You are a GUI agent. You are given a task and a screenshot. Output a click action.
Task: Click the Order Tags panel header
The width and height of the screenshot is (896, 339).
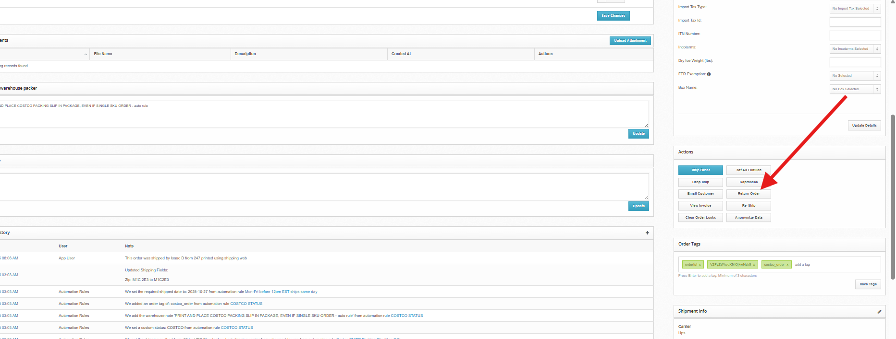coord(780,245)
